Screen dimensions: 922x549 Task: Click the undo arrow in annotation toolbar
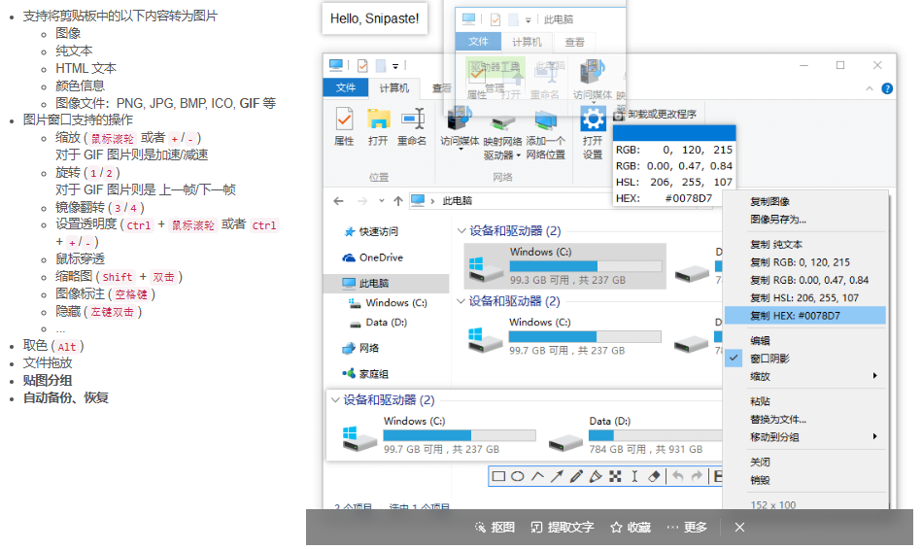678,476
